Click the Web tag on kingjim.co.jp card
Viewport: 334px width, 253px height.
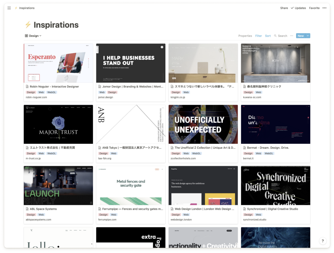pos(186,92)
